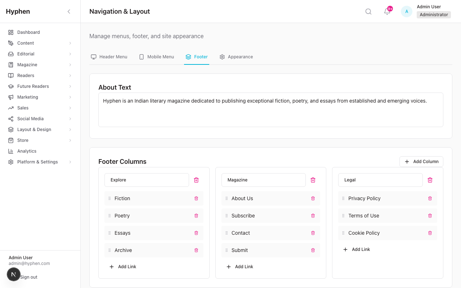Screen dimensions: 461x288
Task: Open the Appearance tab
Action: coord(236,57)
